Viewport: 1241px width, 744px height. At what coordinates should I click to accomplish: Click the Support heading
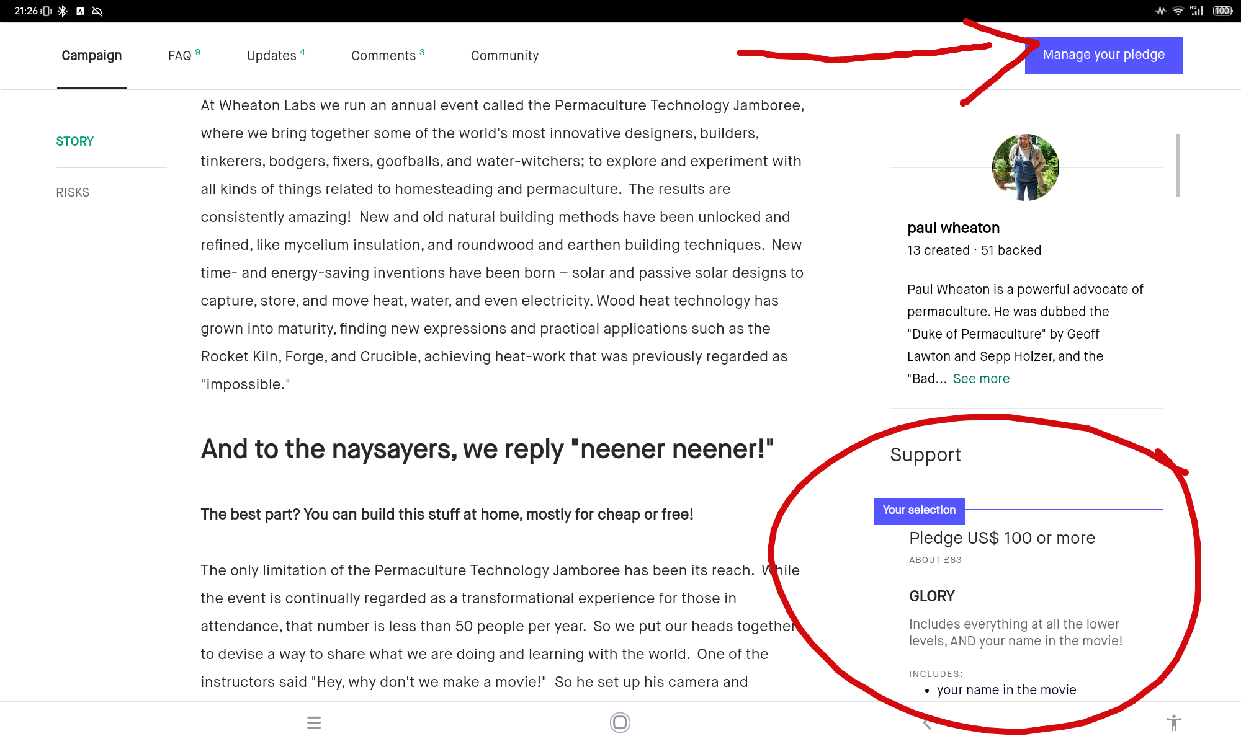tap(925, 455)
